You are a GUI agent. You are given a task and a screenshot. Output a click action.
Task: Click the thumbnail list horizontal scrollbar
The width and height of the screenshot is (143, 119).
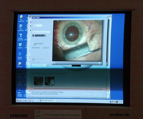pos(68,89)
